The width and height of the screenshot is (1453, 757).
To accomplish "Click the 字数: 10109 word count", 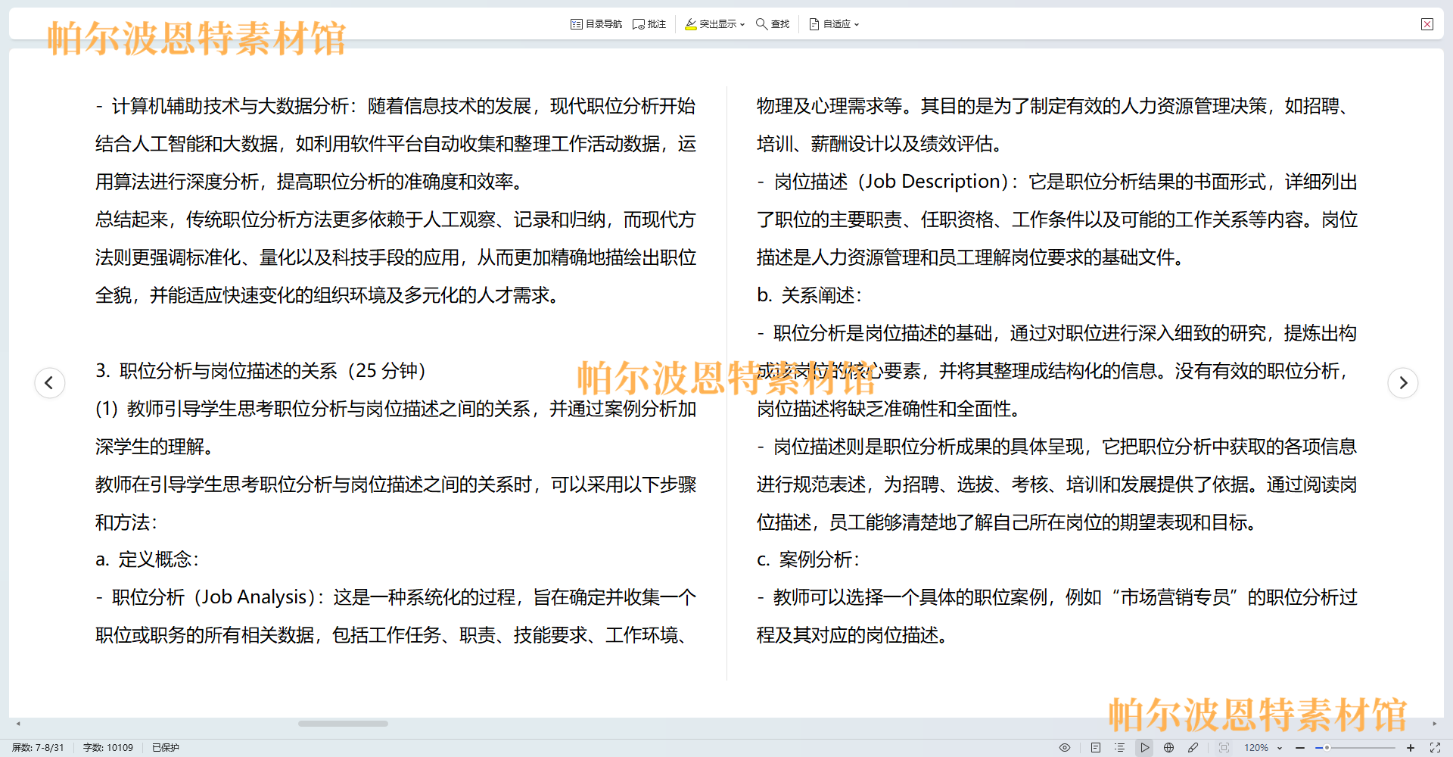I will click(x=108, y=747).
